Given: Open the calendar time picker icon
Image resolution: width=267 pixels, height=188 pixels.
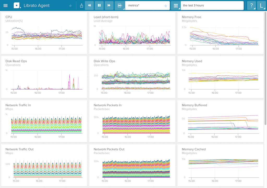Looking at the screenshot, I should point(176,5).
